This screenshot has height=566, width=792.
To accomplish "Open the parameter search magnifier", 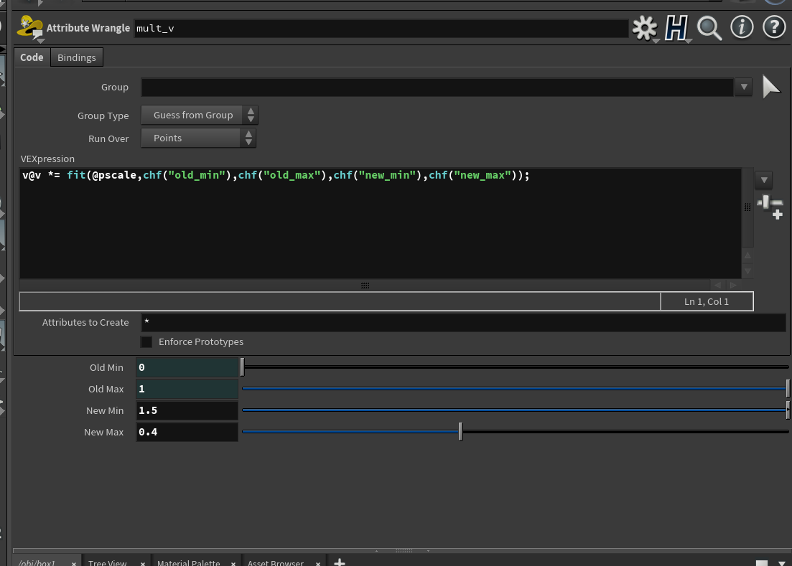I will [x=709, y=28].
